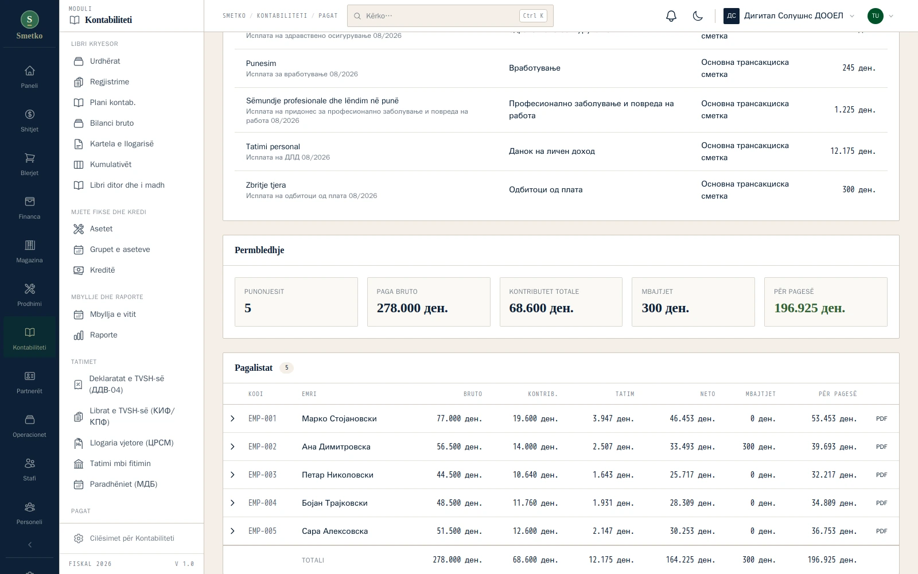Open the TU user menu
Viewport: 918px width, 574px height.
(x=880, y=16)
